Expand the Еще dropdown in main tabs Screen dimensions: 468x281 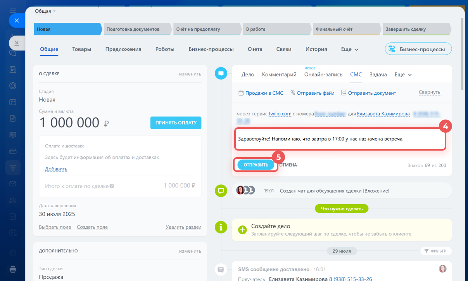pyautogui.click(x=350, y=49)
